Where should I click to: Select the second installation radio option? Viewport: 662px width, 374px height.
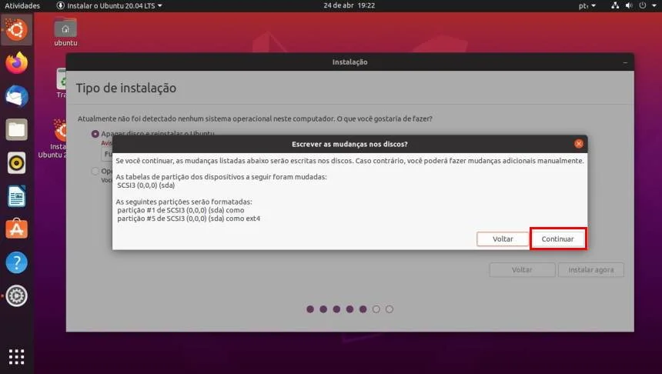click(95, 172)
